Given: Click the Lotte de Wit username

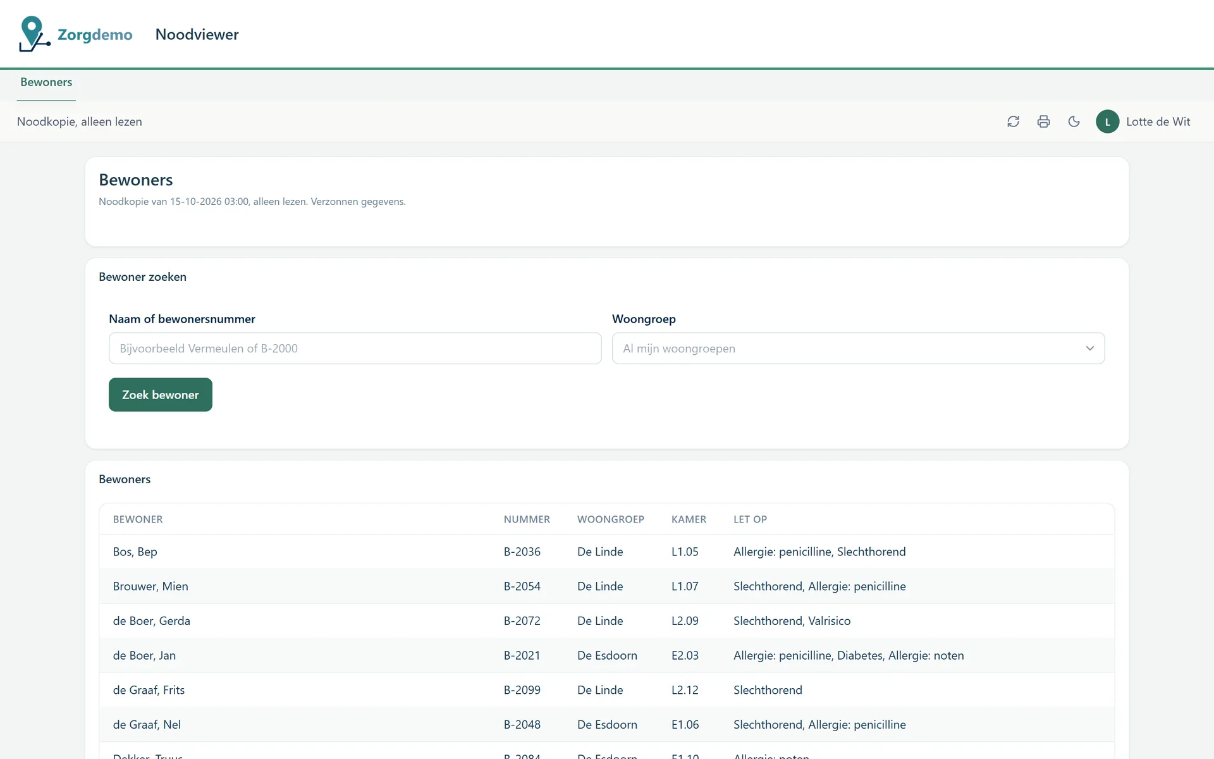Looking at the screenshot, I should (x=1158, y=121).
